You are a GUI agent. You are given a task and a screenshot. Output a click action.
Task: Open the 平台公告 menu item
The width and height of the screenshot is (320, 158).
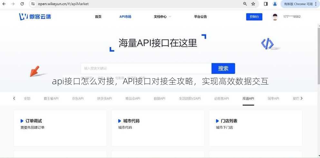200,17
